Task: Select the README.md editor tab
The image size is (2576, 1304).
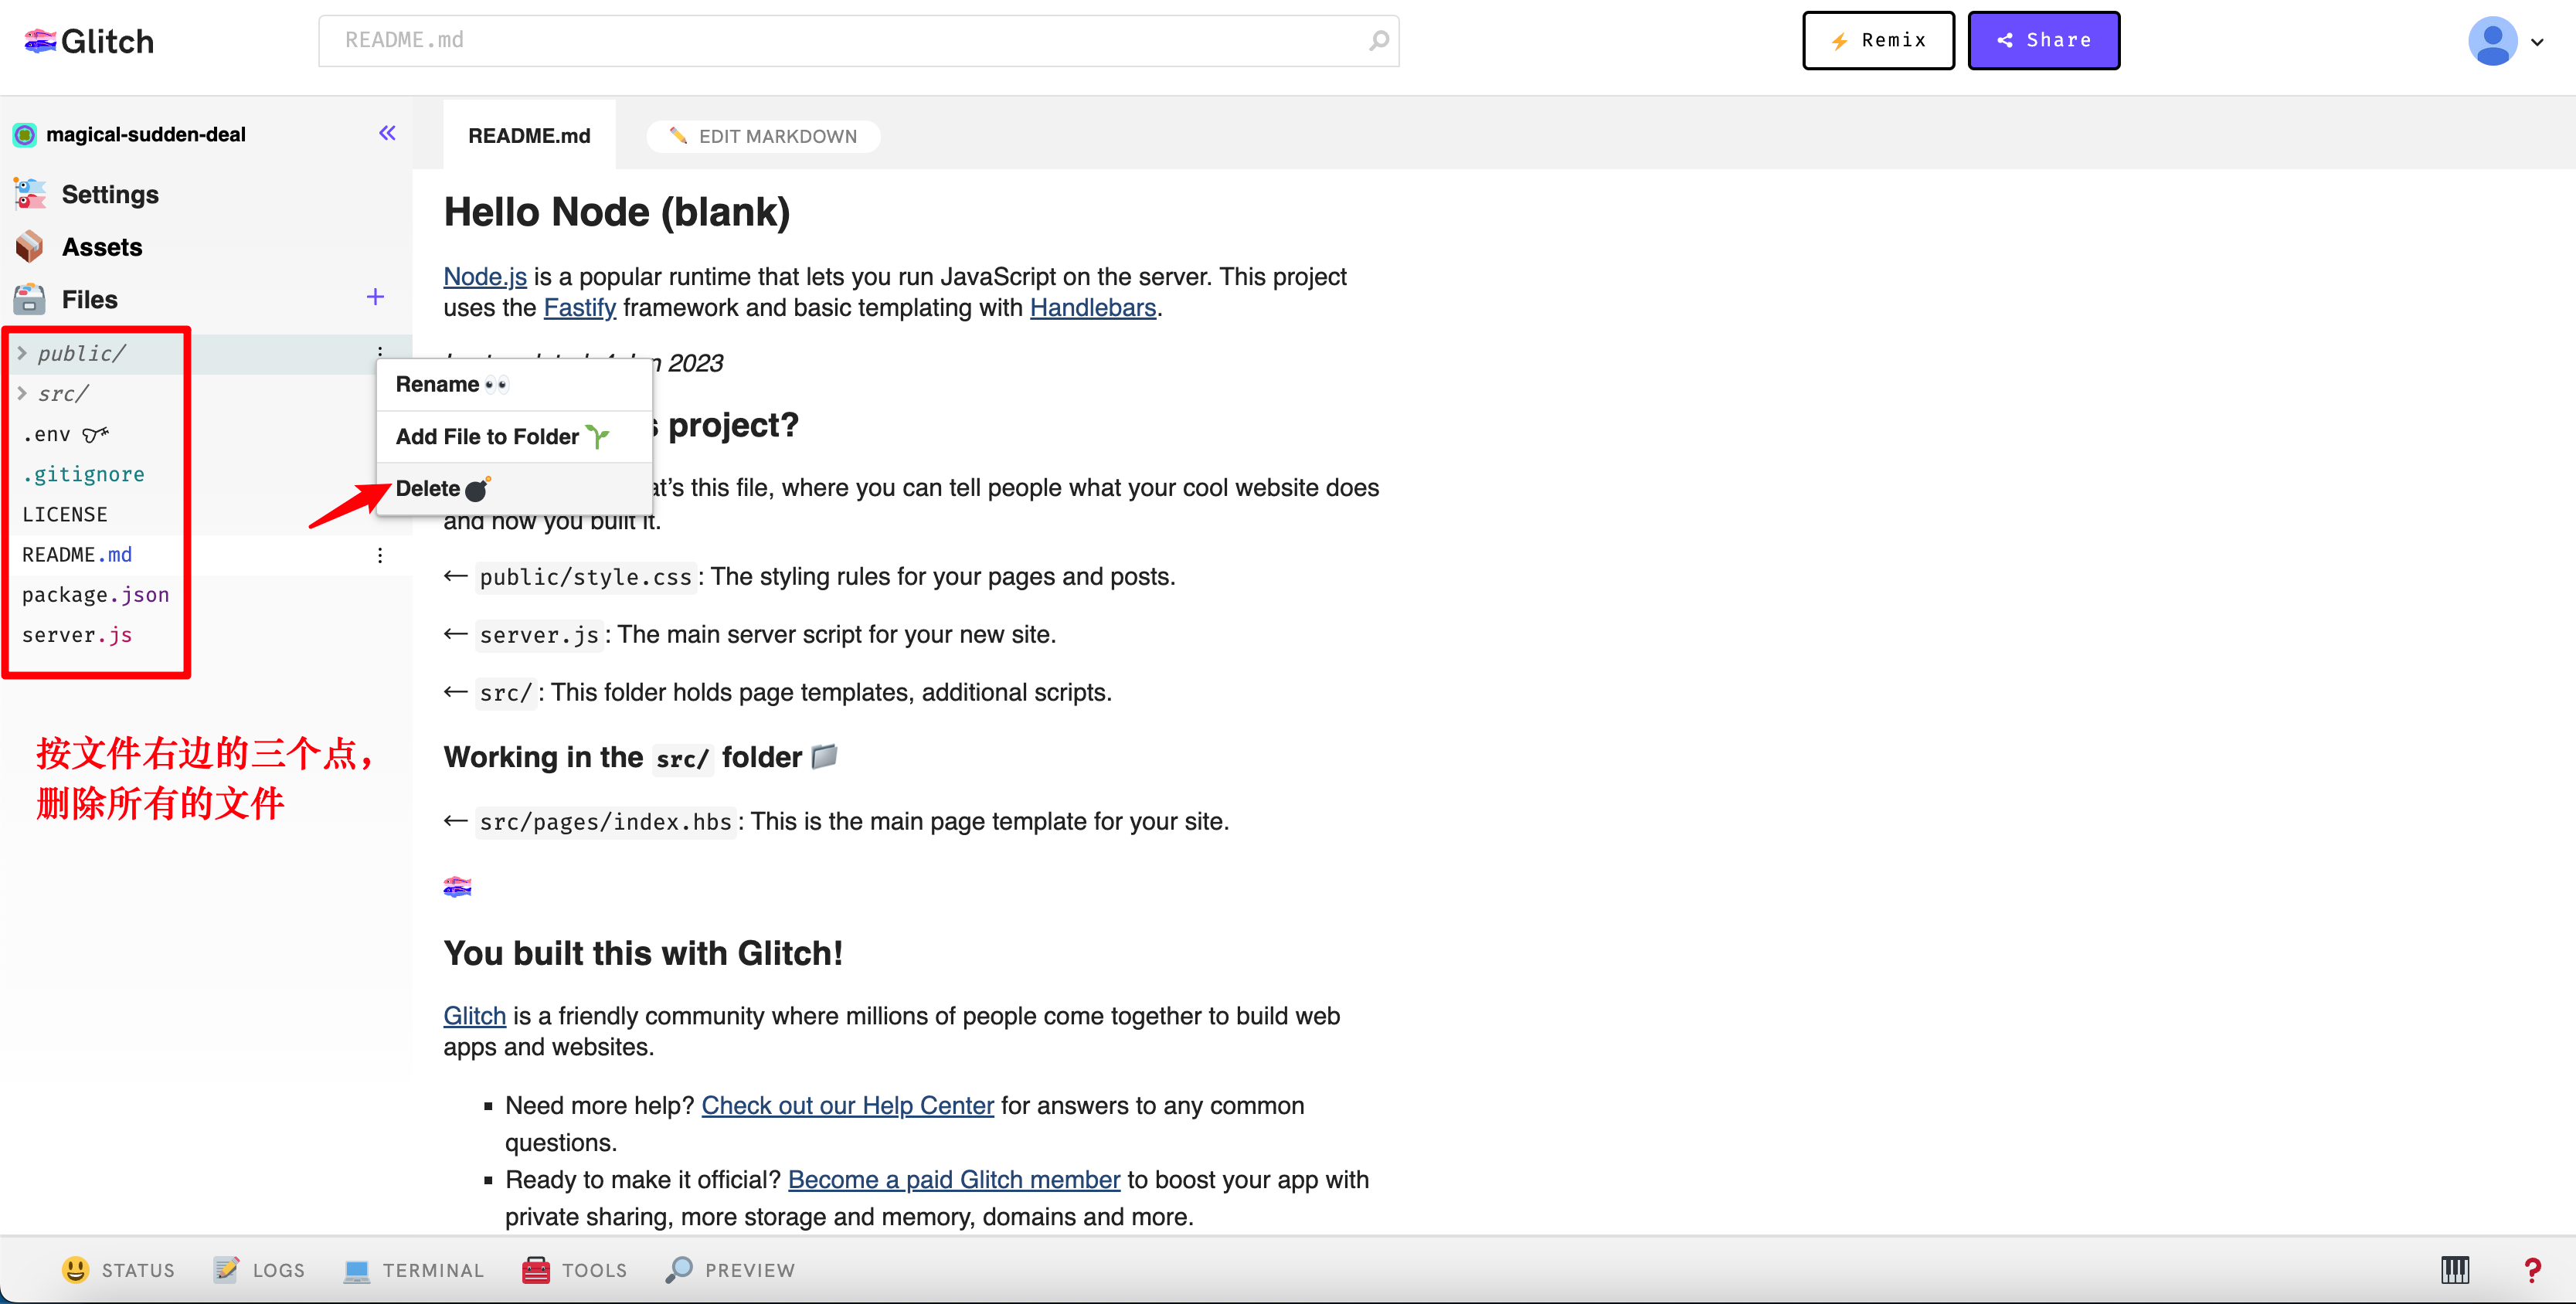Action: 529,135
